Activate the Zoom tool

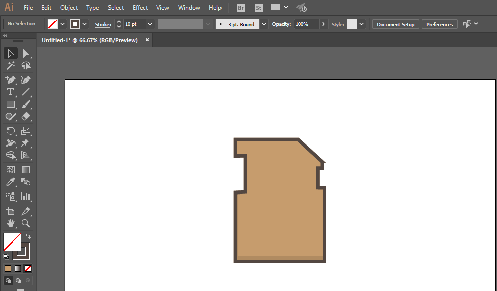click(x=26, y=223)
